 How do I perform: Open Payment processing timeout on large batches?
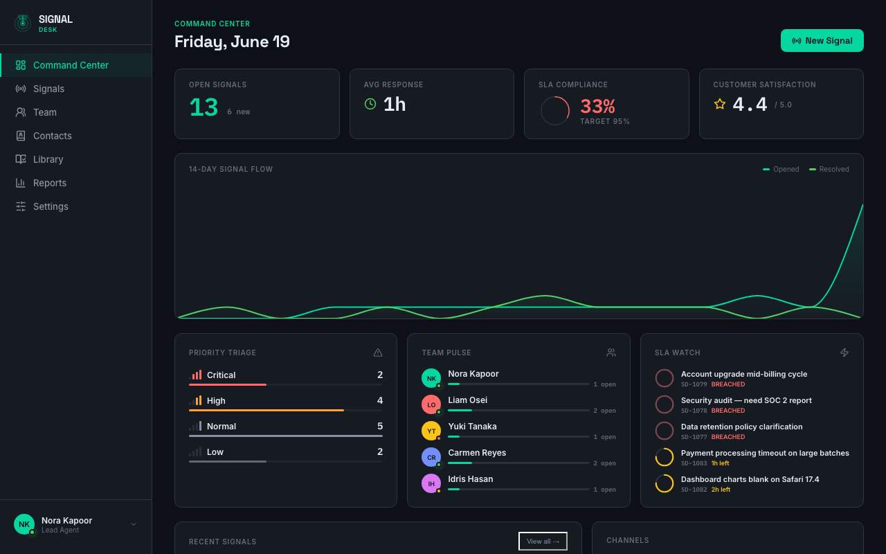coord(752,457)
